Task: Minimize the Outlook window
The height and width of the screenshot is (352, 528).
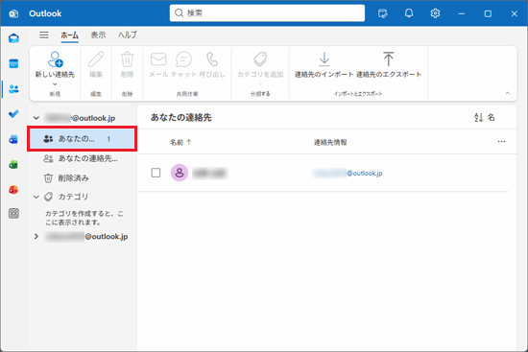Action: (462, 13)
